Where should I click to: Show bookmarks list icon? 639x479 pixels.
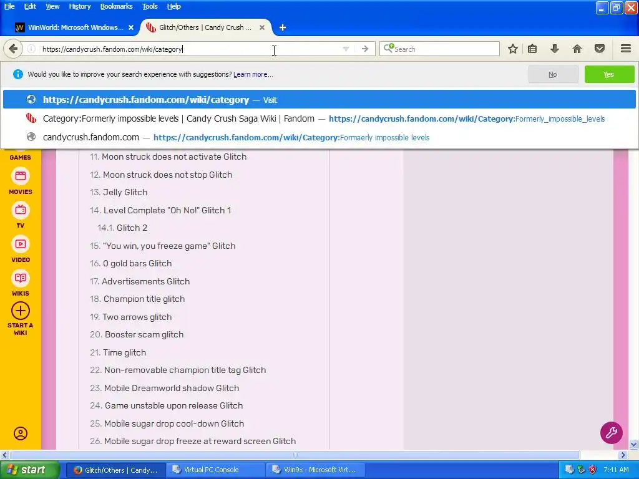coord(532,49)
